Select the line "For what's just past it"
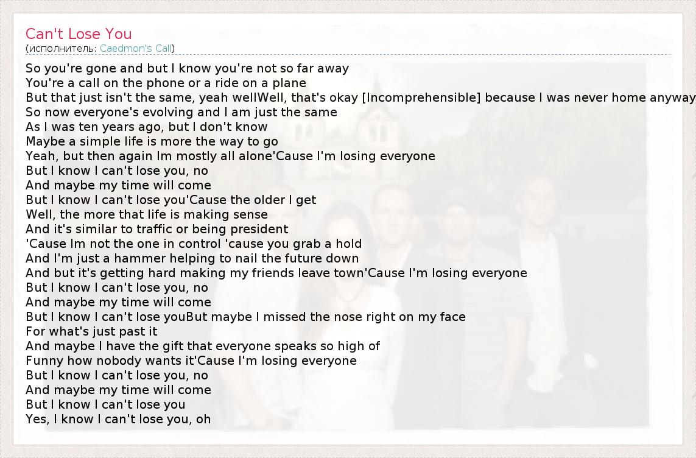Screen dimensions: 696x458 tap(91, 331)
